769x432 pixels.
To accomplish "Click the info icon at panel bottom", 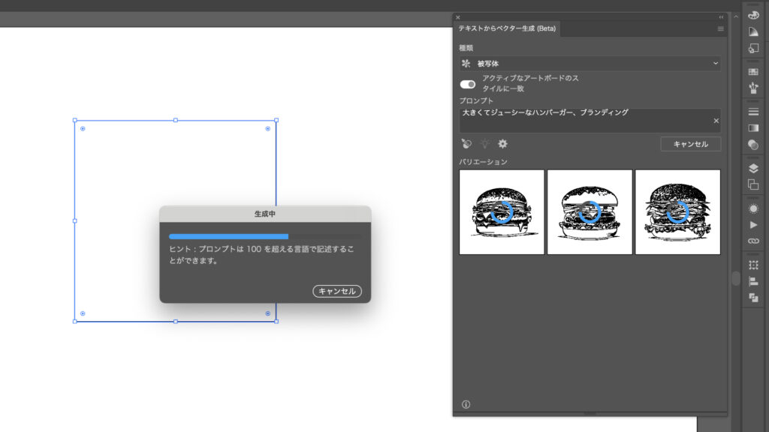I will [466, 403].
